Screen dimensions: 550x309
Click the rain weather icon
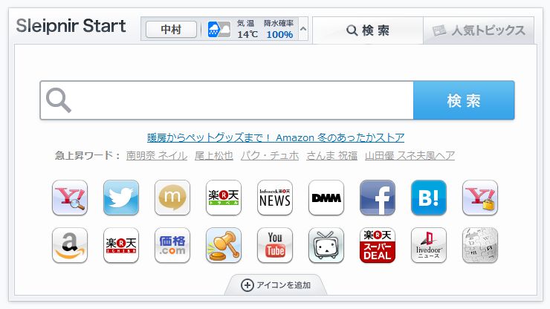(x=219, y=30)
